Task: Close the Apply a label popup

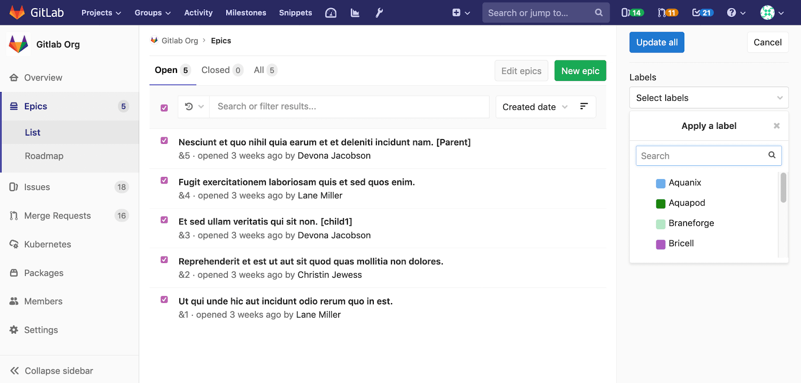Action: (777, 126)
